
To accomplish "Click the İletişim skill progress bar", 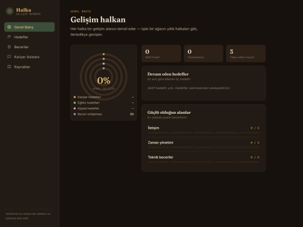I will point(204,133).
